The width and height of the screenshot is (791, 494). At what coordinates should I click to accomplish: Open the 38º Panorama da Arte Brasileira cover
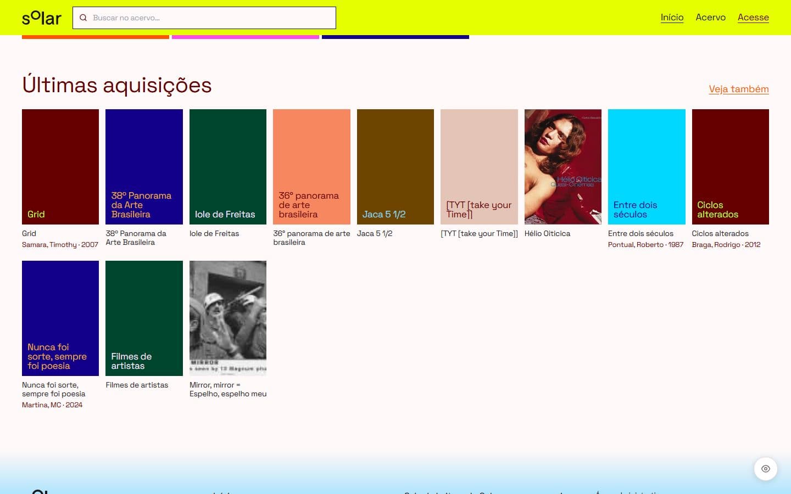[144, 167]
